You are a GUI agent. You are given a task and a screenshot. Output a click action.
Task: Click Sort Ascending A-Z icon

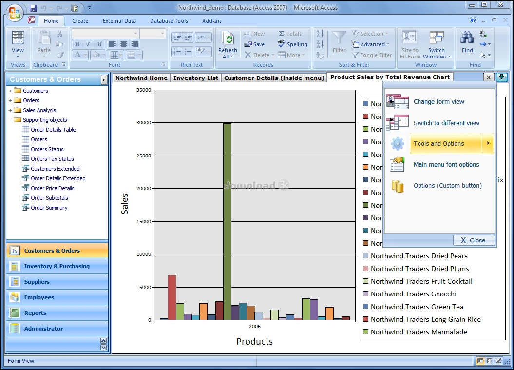(x=320, y=33)
